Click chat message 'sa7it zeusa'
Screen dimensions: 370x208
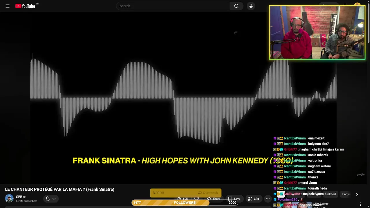(317, 172)
